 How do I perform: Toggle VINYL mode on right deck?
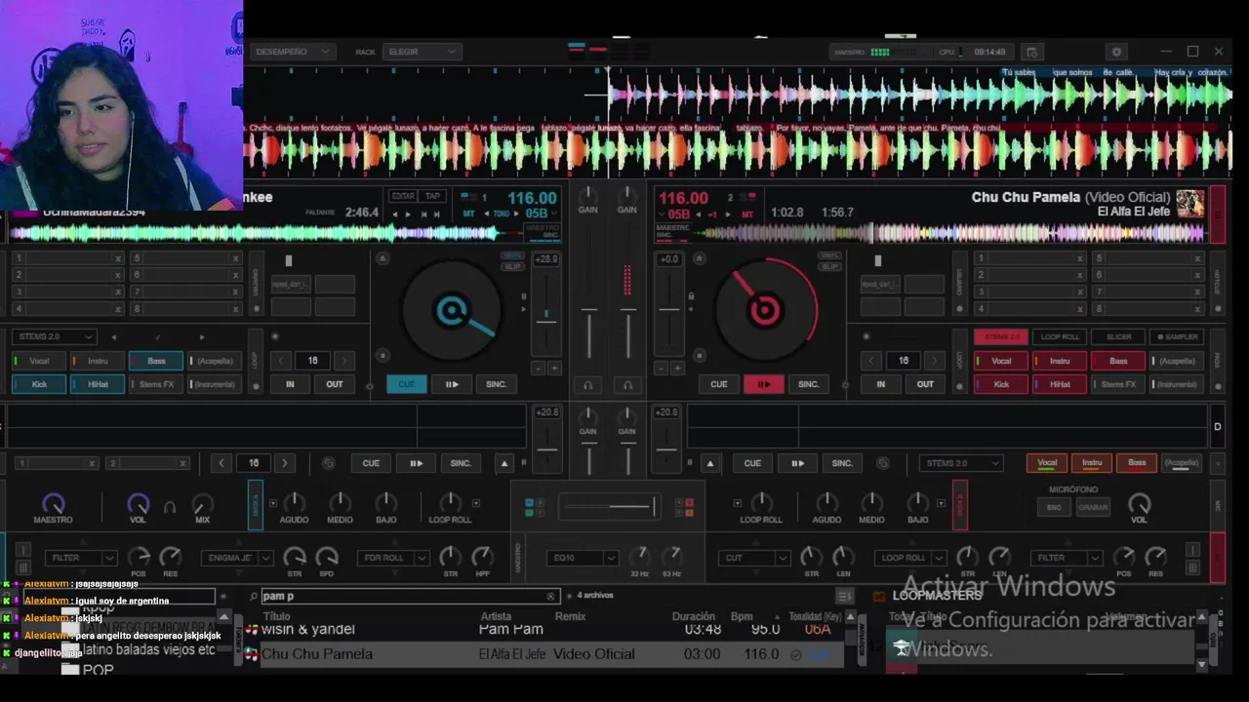point(829,256)
